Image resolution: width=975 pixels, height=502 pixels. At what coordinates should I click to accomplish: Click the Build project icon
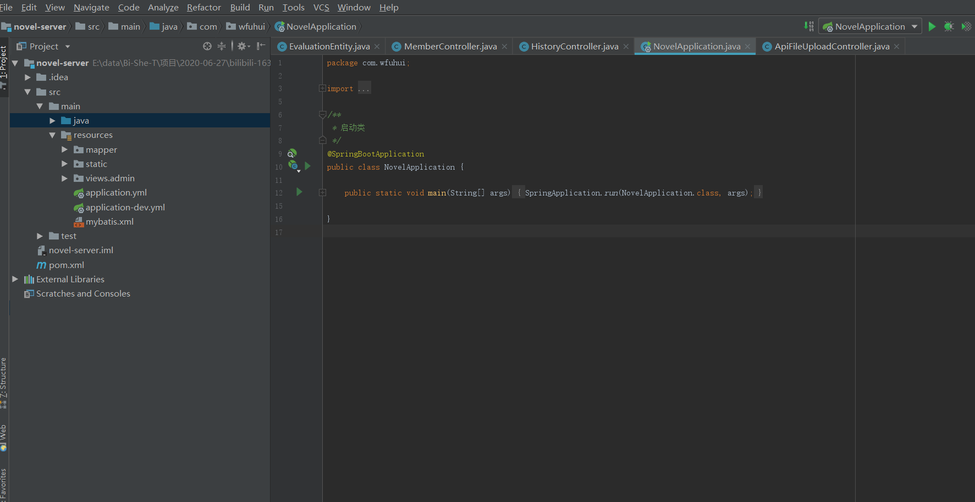tap(809, 26)
